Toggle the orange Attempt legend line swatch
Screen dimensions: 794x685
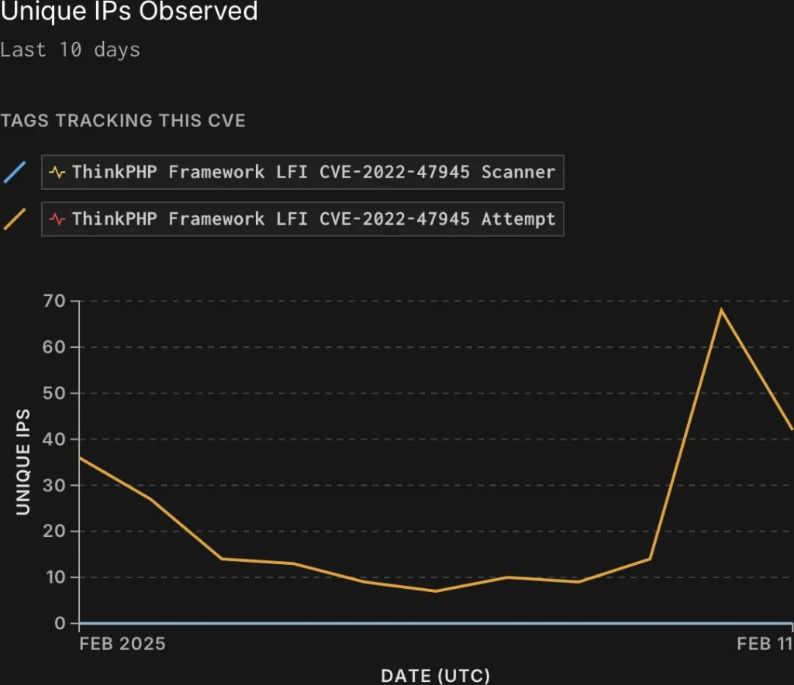pyautogui.click(x=15, y=219)
